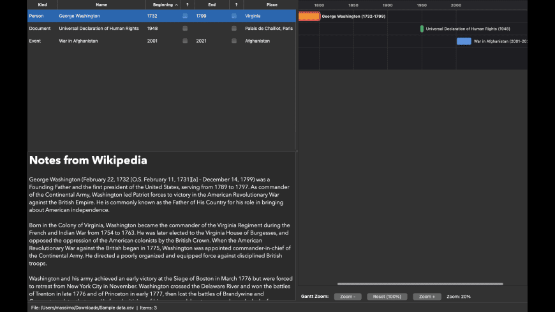
Task: Select the 'War in Afghanistan' name cell
Action: click(x=78, y=41)
